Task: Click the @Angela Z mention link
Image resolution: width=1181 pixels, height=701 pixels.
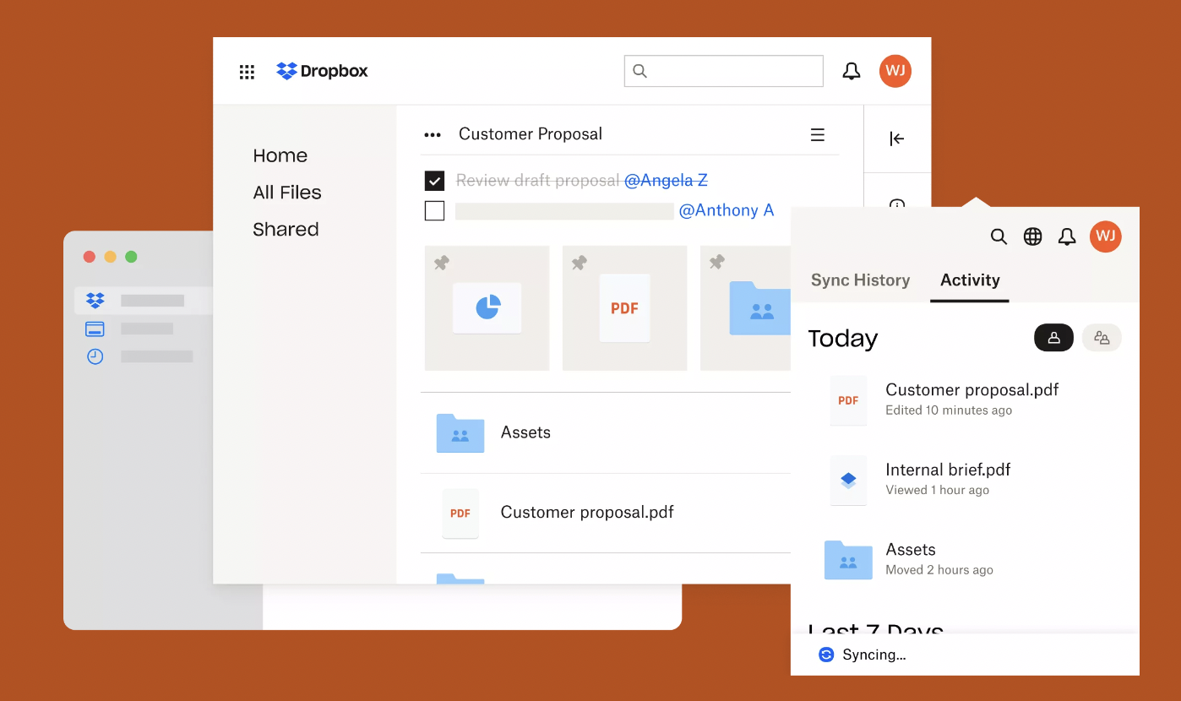Action: point(667,180)
